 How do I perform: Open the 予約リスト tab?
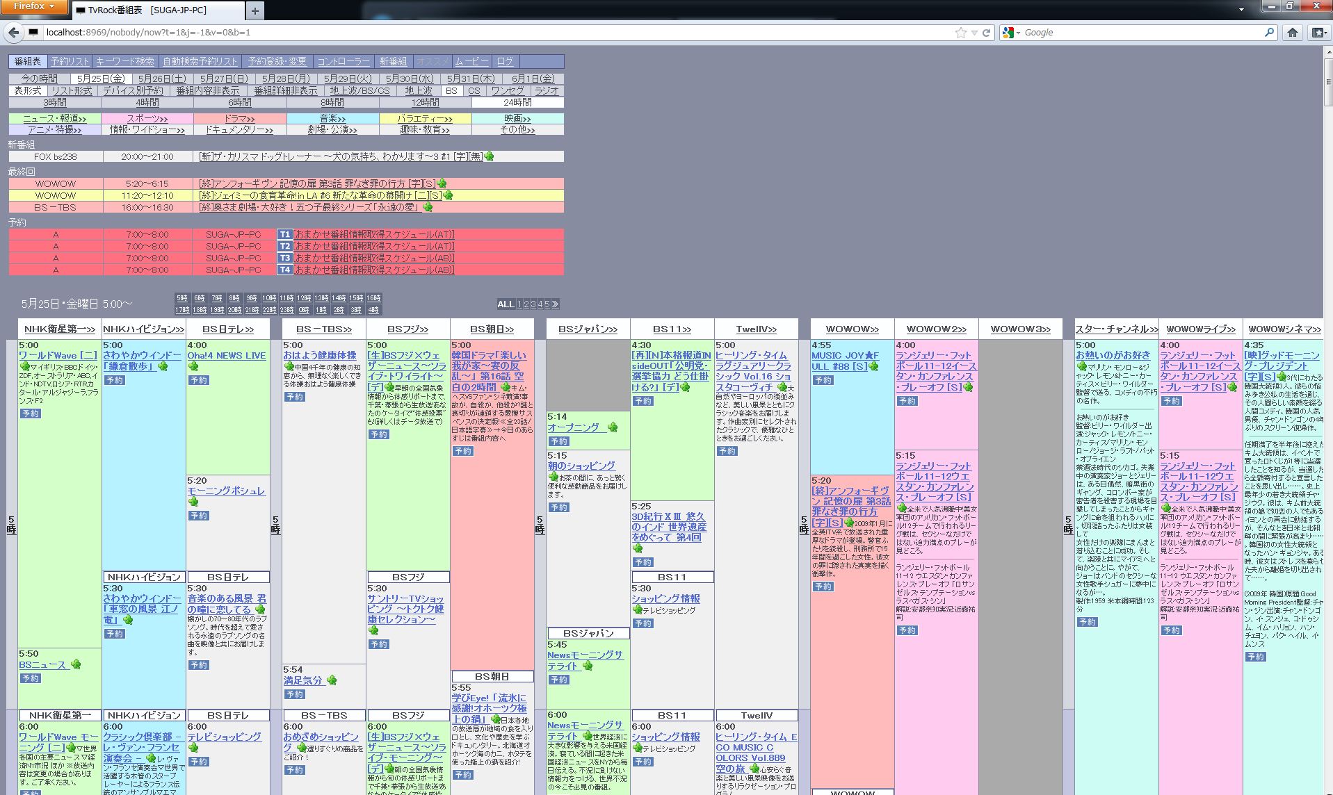click(x=70, y=61)
